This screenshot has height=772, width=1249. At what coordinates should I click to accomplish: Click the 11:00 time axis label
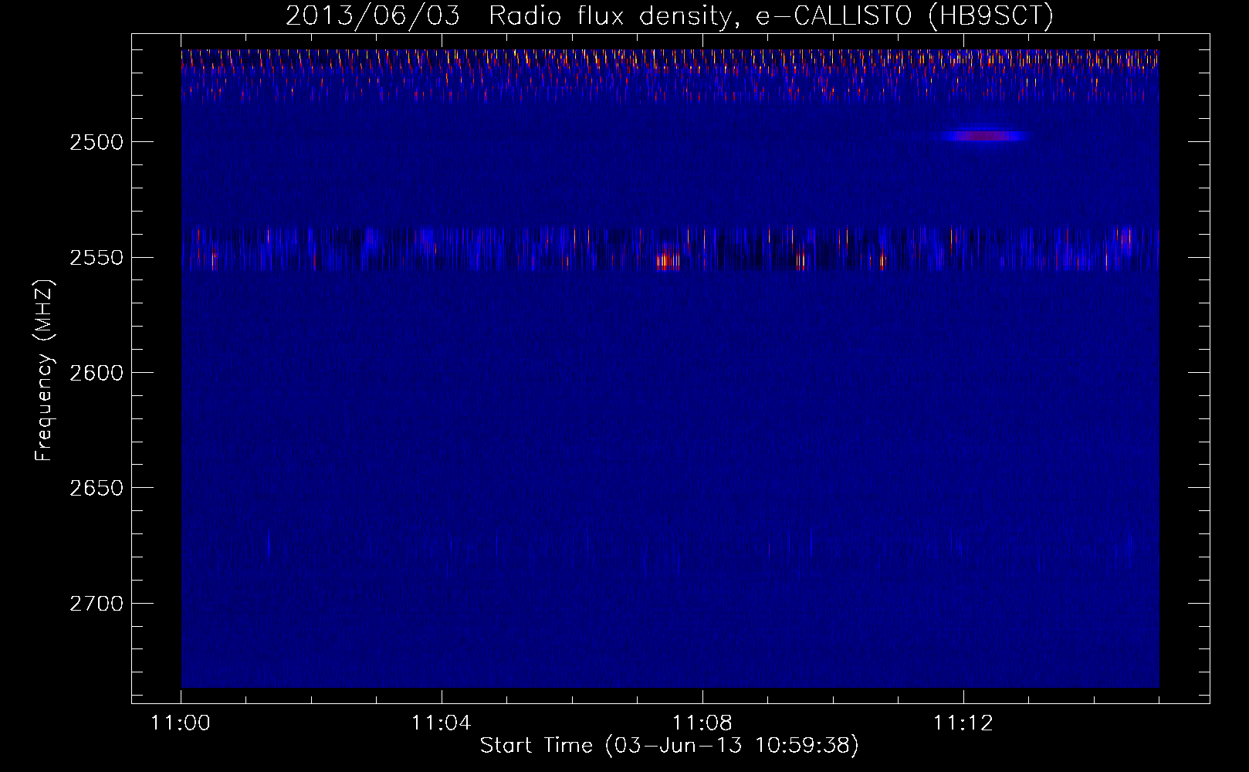point(181,723)
